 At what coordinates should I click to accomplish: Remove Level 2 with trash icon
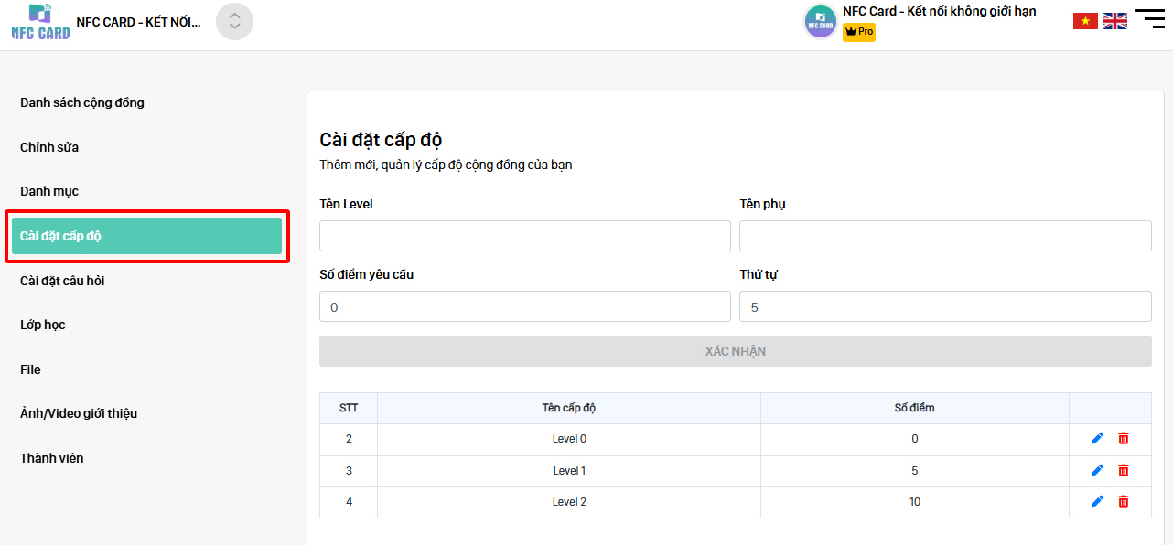(x=1124, y=502)
